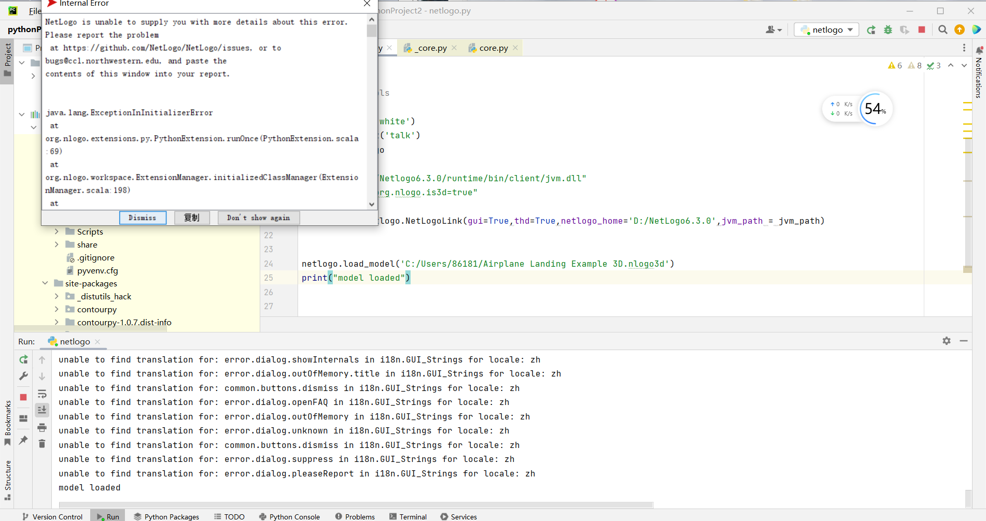Screen dimensions: 986x521
Task: Open Search Everywhere magnifier
Action: [x=943, y=30]
